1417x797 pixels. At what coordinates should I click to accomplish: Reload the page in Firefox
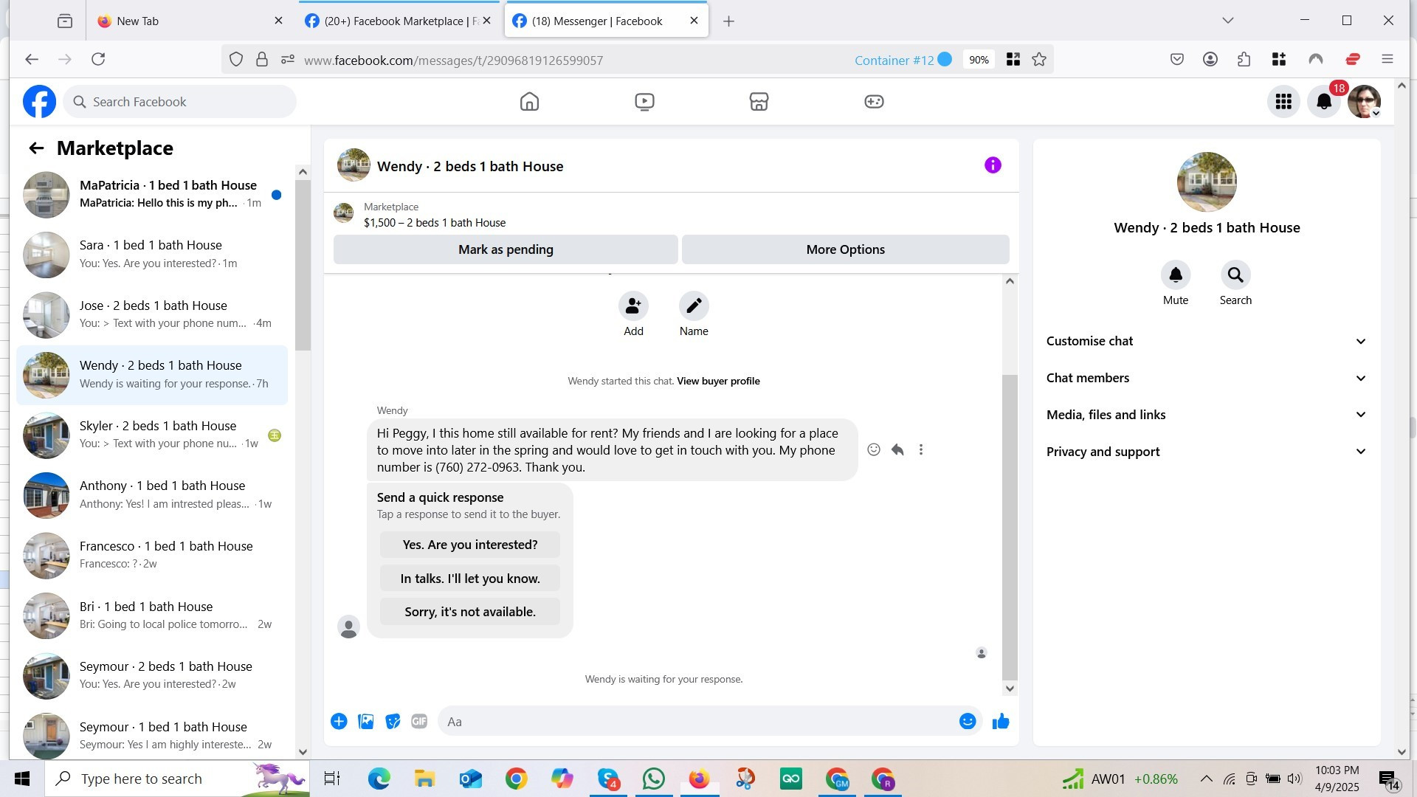click(x=98, y=59)
